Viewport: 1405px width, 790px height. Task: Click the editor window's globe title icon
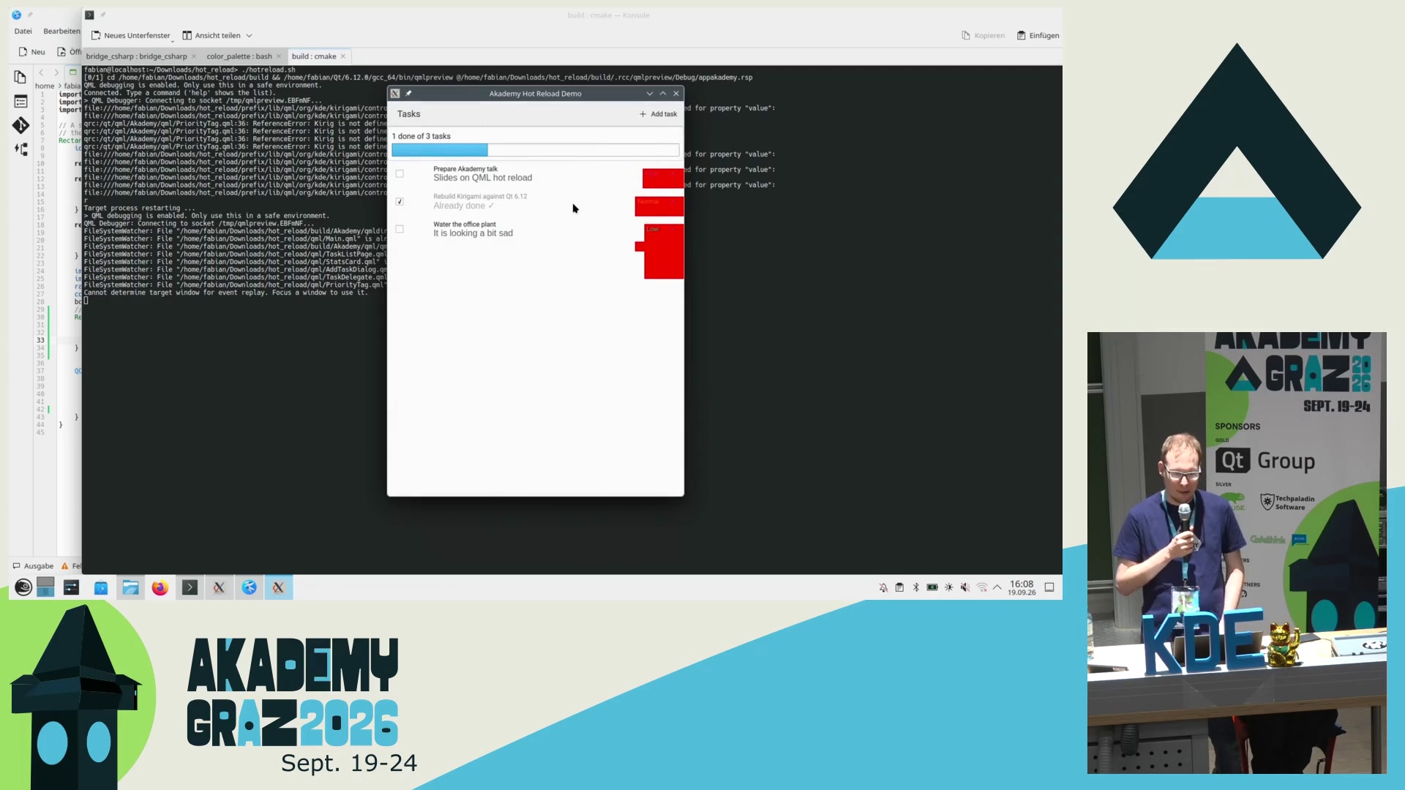(16, 15)
